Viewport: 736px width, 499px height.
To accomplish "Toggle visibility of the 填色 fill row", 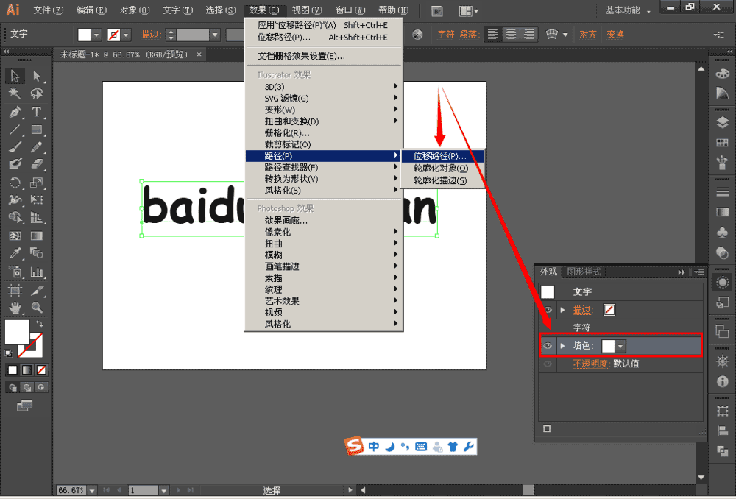I will click(548, 346).
